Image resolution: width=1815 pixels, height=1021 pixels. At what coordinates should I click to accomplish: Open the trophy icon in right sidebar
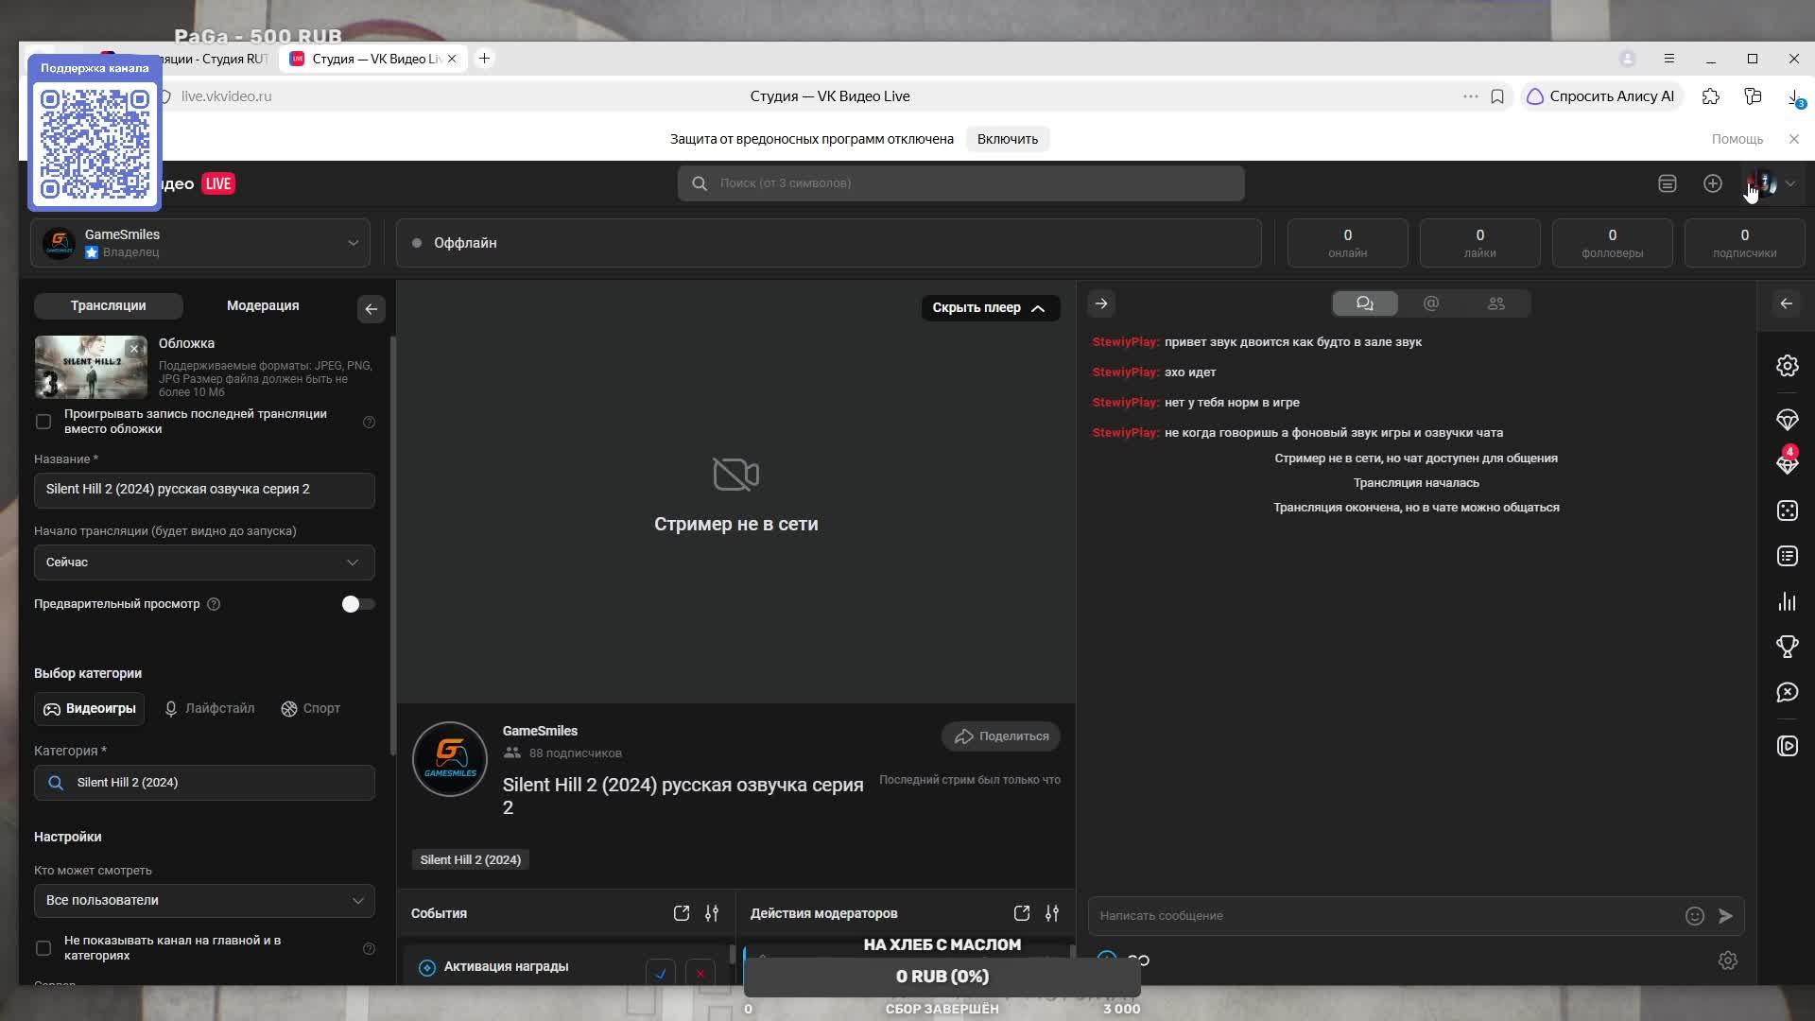click(x=1787, y=647)
